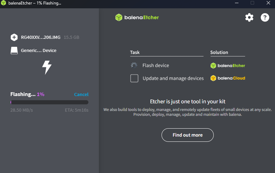275x173 pixels.
Task: Click the flashing progress bar
Action: point(49,102)
